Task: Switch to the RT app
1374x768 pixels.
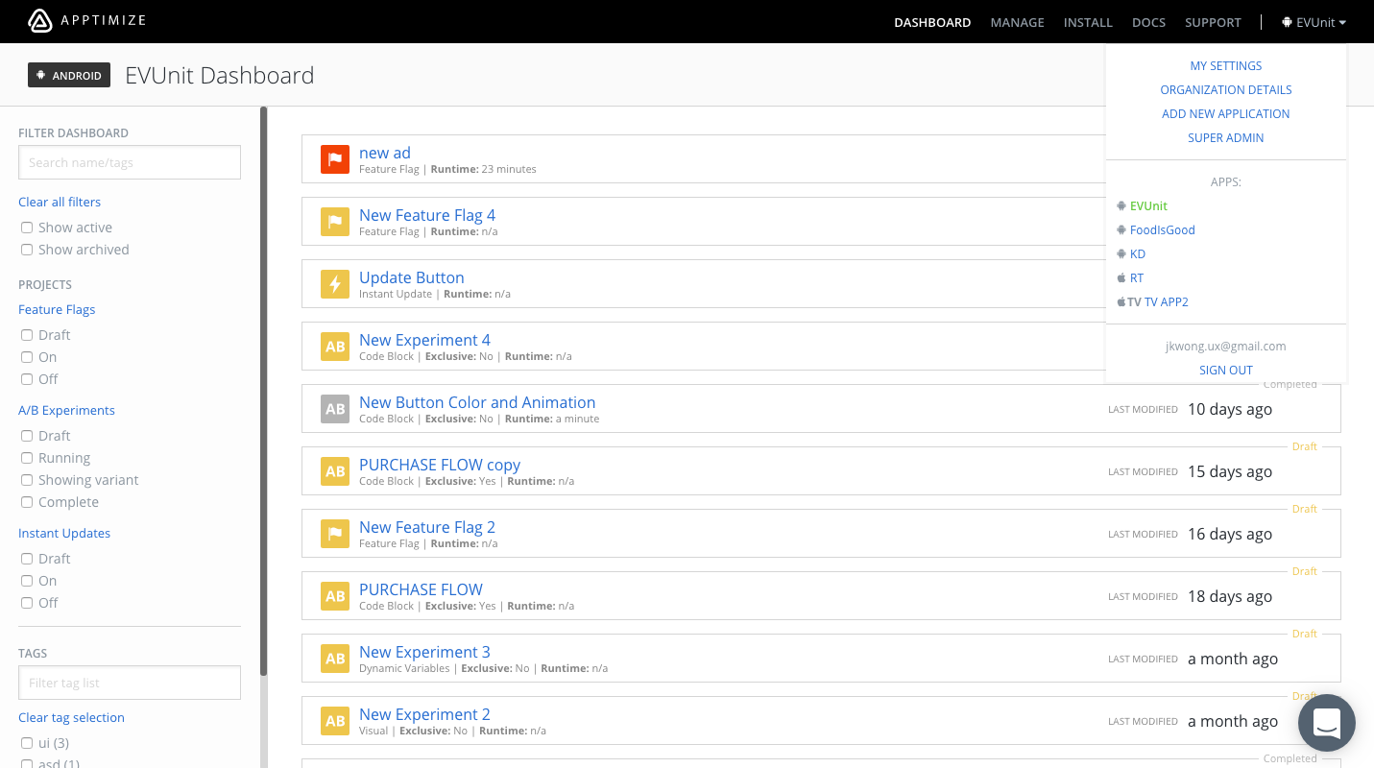Action: [x=1137, y=277]
